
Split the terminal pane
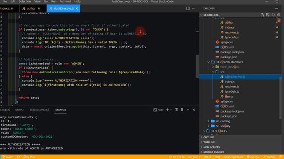click(x=176, y=110)
